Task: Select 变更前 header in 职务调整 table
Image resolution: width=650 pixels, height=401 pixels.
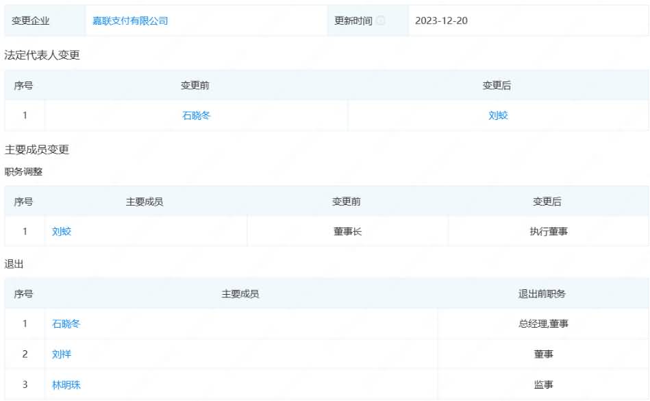Action: (346, 202)
